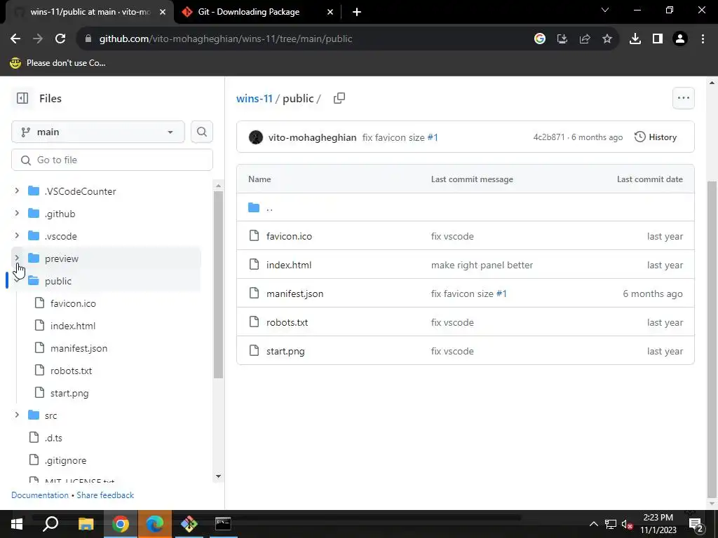Open manifest.json in the file table
Screen dimensions: 718x538
tap(295, 294)
